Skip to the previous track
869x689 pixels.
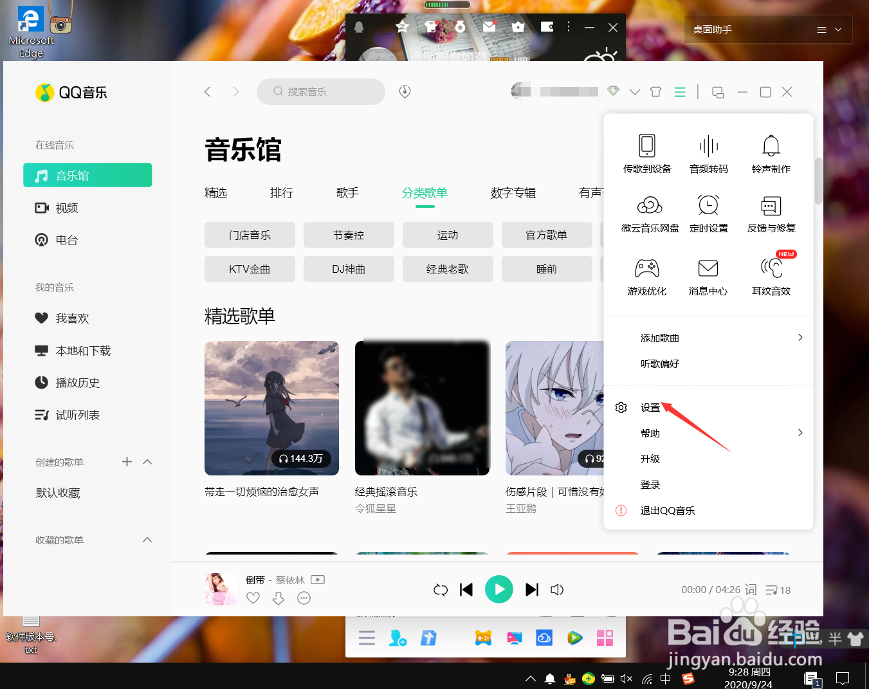[x=466, y=590]
